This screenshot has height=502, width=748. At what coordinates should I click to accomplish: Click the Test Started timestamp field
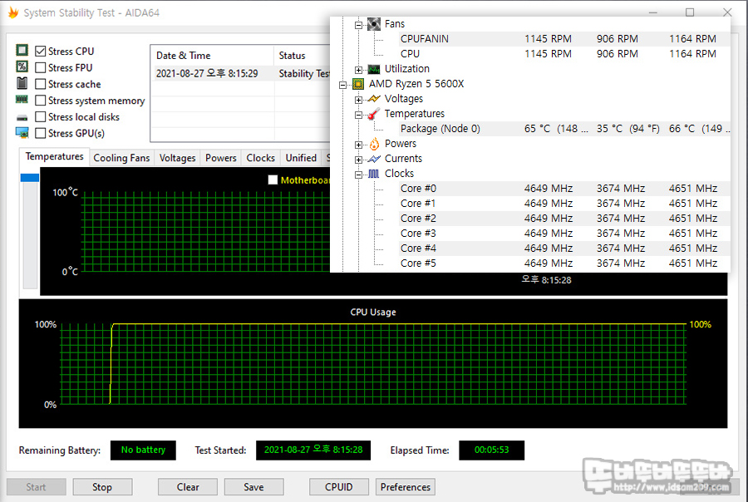point(313,450)
